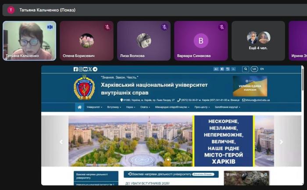Open the Ещё 4 чел. participants tile
This screenshot has height=190, width=307.
pyautogui.click(x=258, y=41)
